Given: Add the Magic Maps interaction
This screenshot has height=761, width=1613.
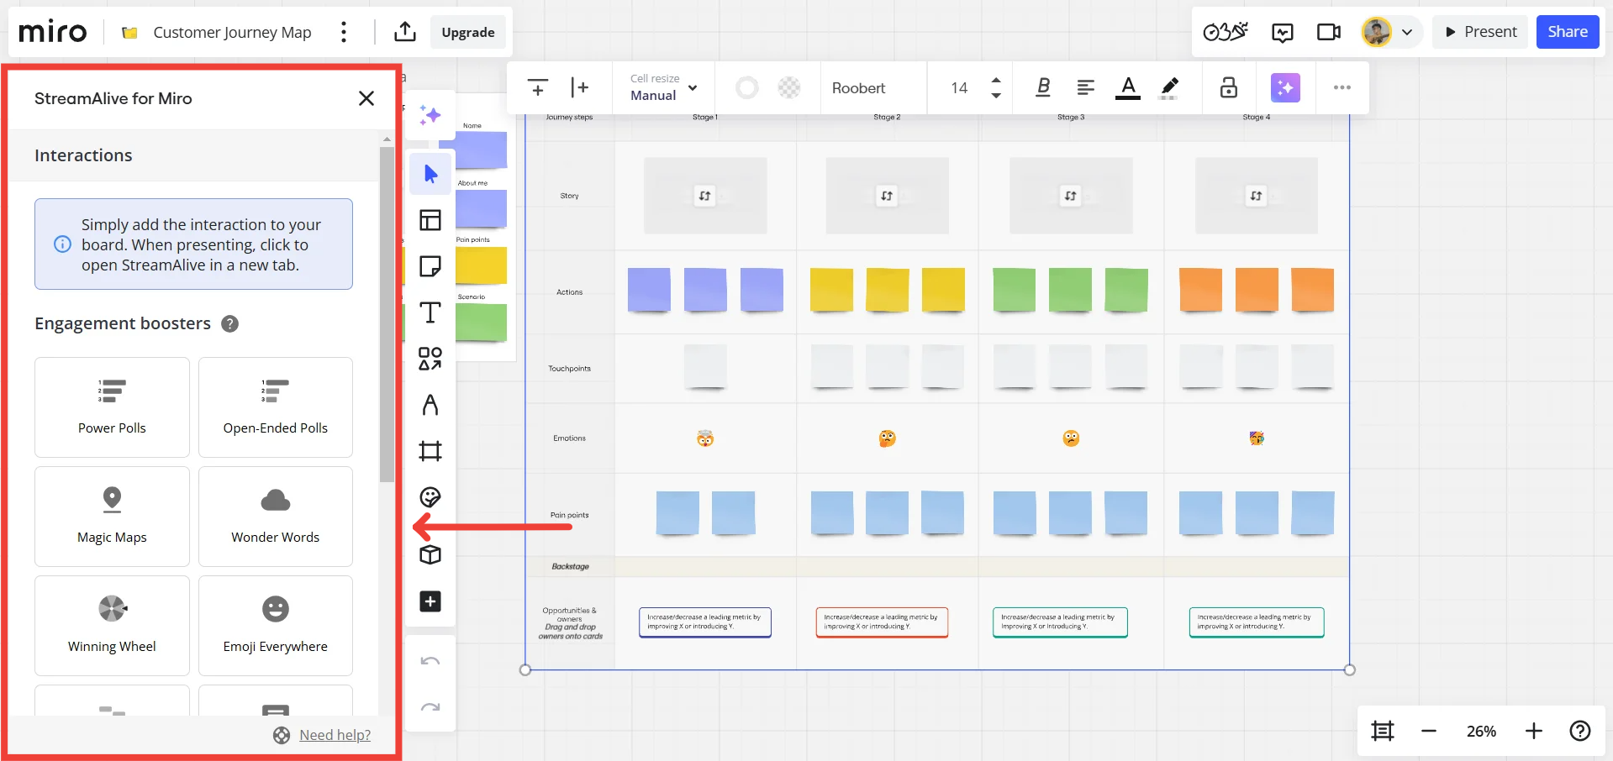Looking at the screenshot, I should click(x=112, y=517).
